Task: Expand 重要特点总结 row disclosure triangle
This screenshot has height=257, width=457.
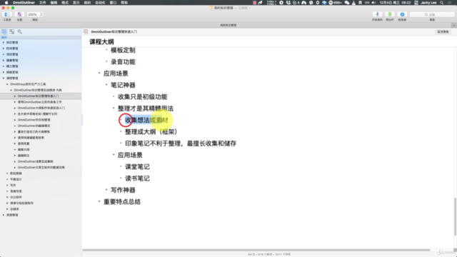Action: (x=99, y=201)
